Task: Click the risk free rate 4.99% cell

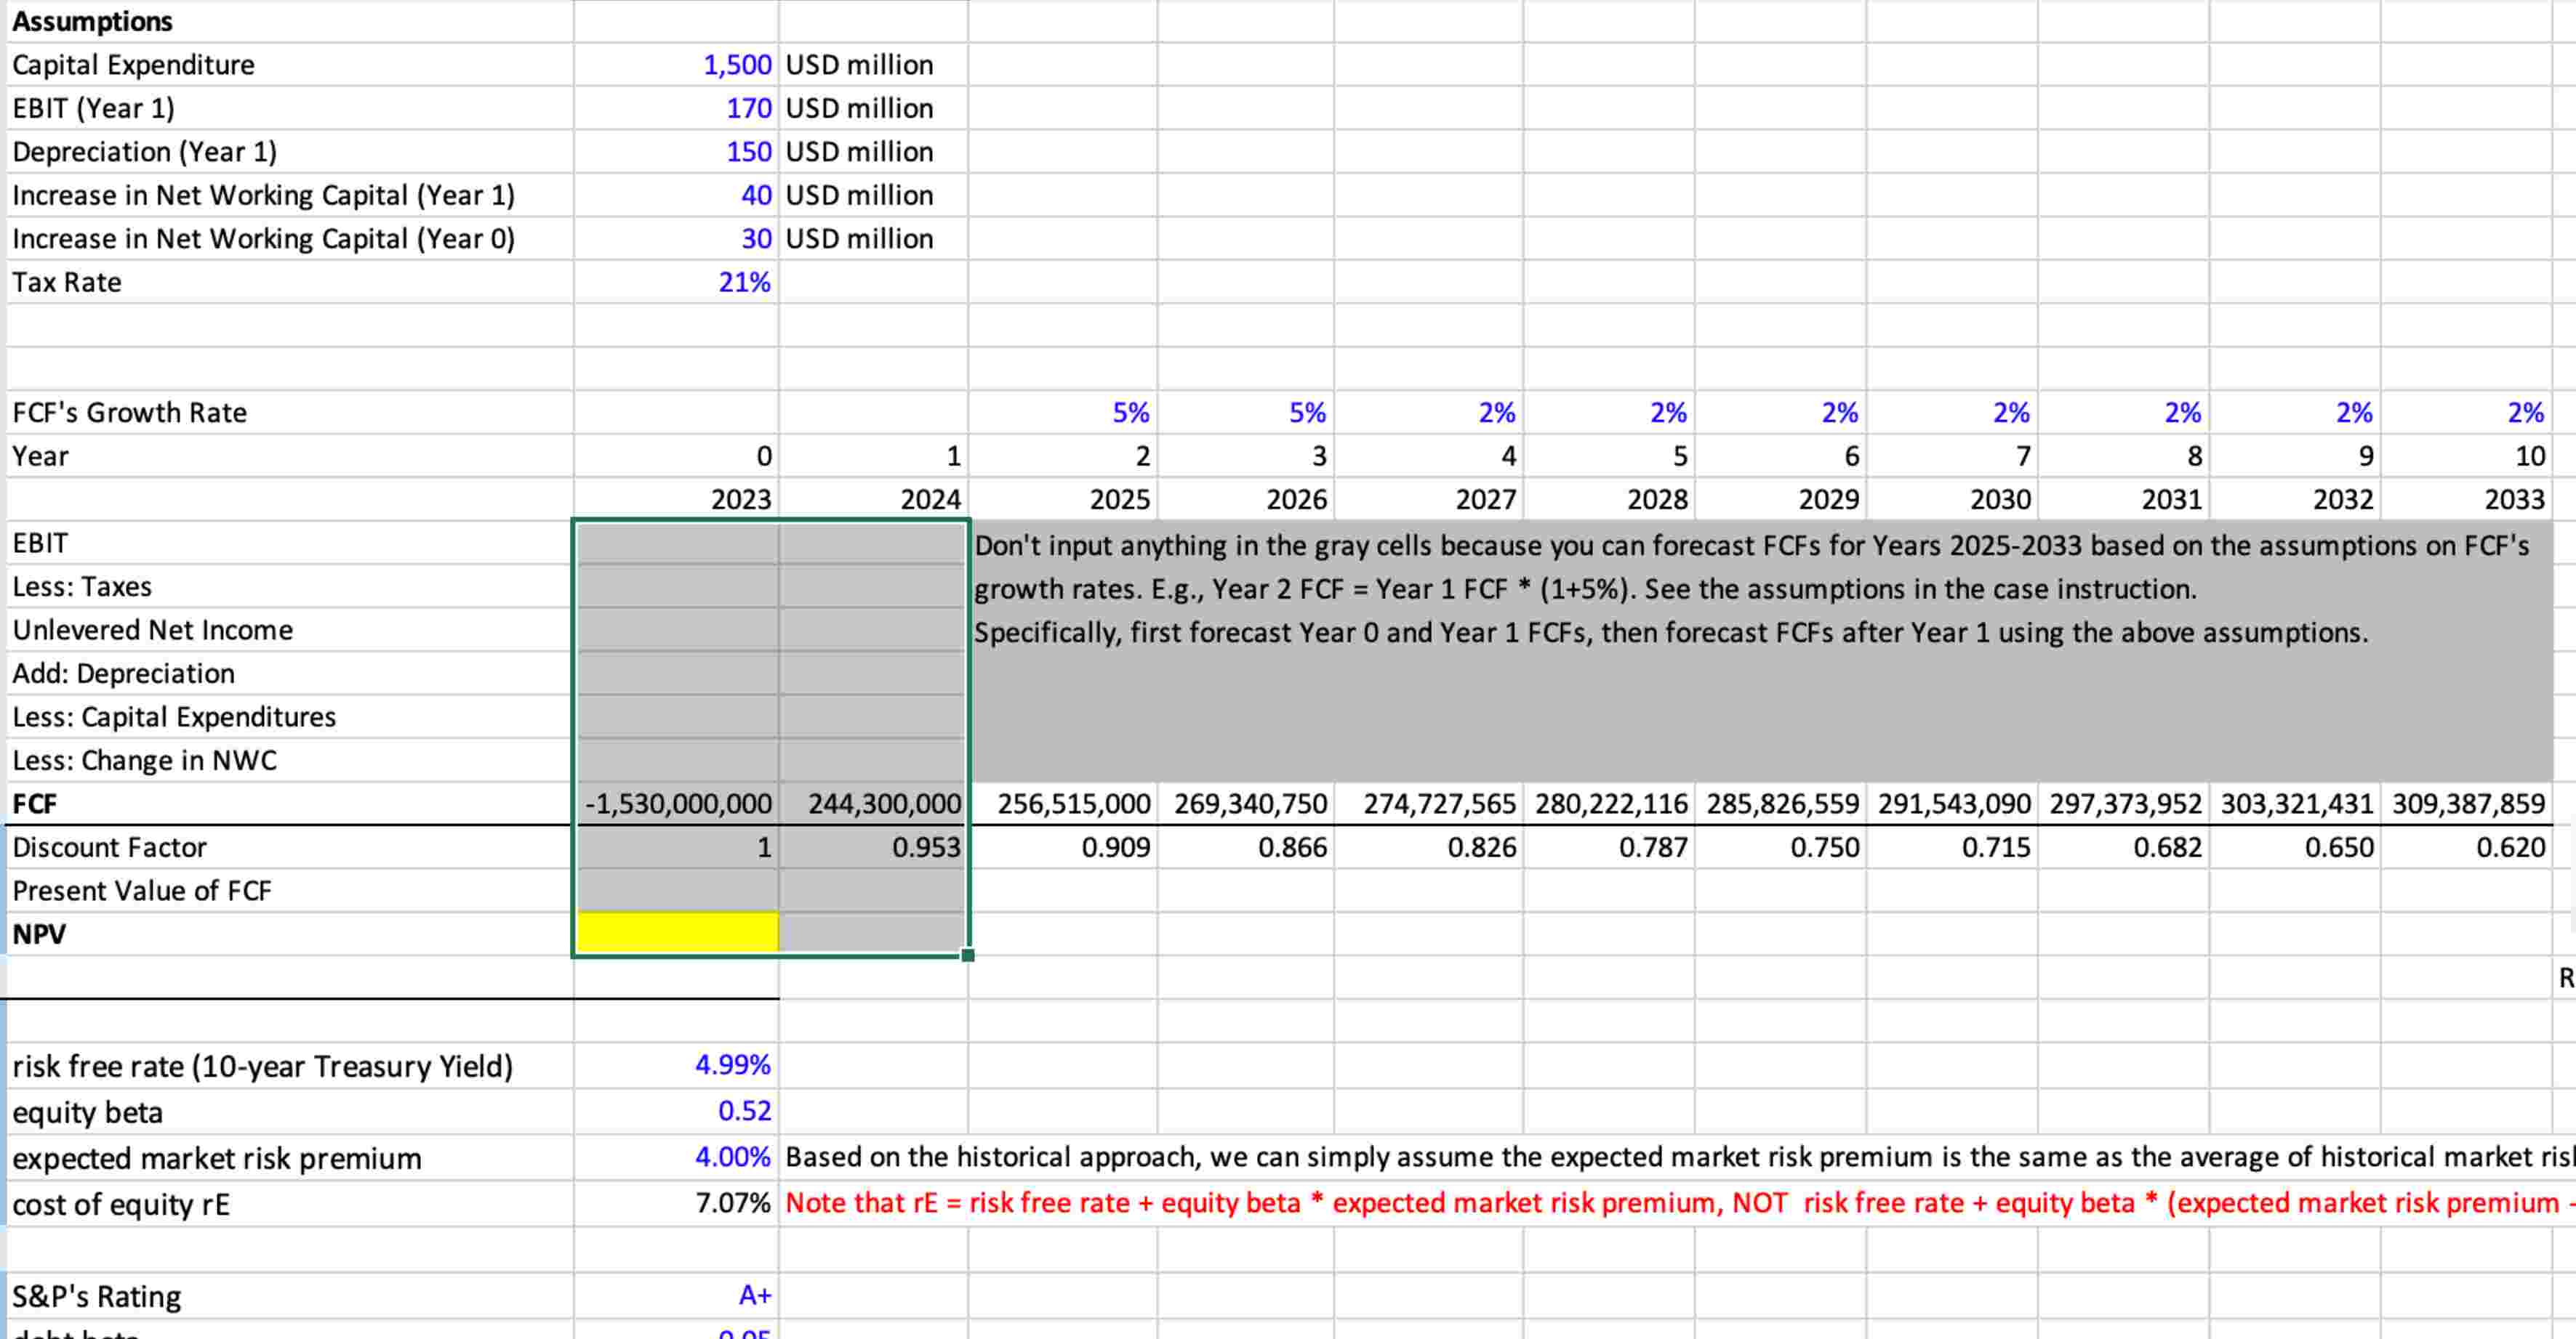Action: pyautogui.click(x=732, y=1065)
